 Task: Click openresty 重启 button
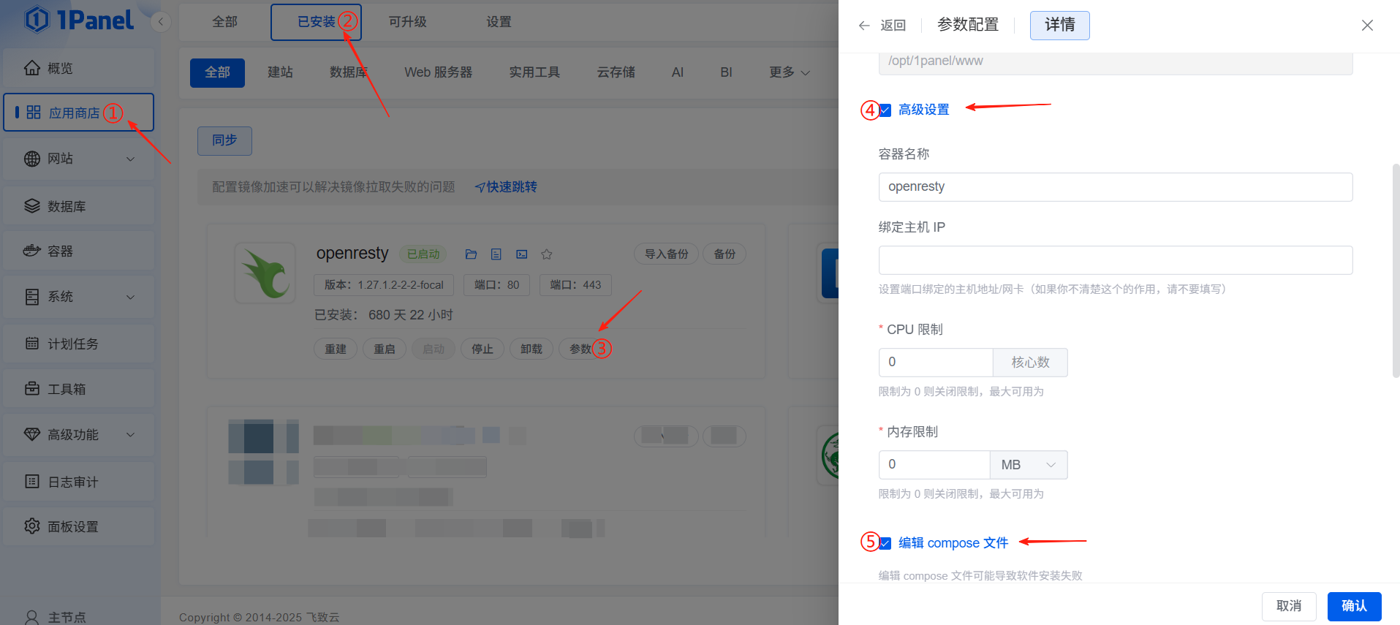(x=385, y=349)
